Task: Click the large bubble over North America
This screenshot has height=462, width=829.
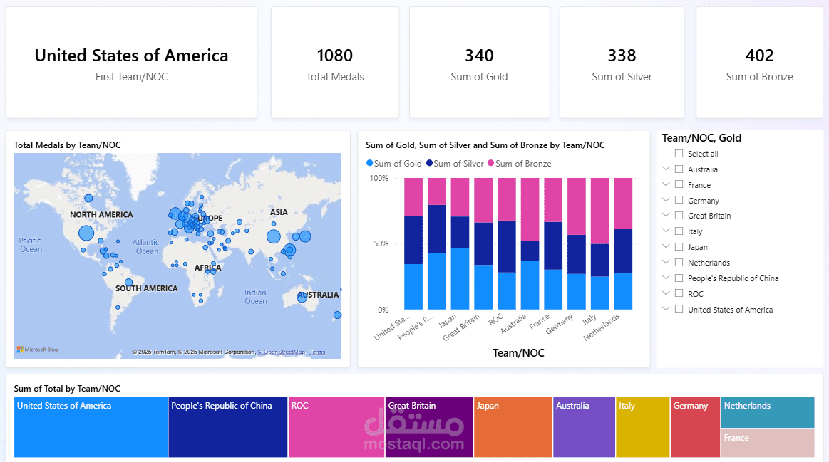Action: (86, 233)
